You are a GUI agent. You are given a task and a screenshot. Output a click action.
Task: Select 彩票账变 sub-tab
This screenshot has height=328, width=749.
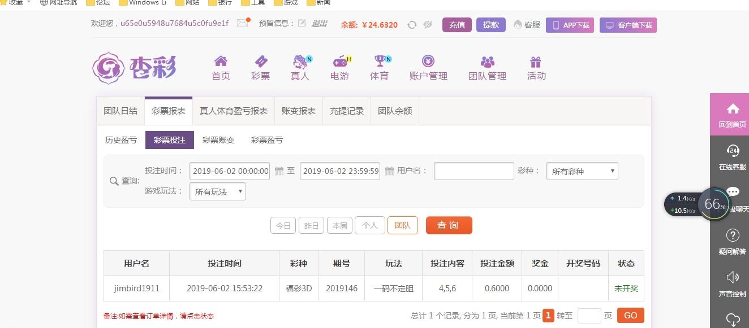tap(218, 140)
